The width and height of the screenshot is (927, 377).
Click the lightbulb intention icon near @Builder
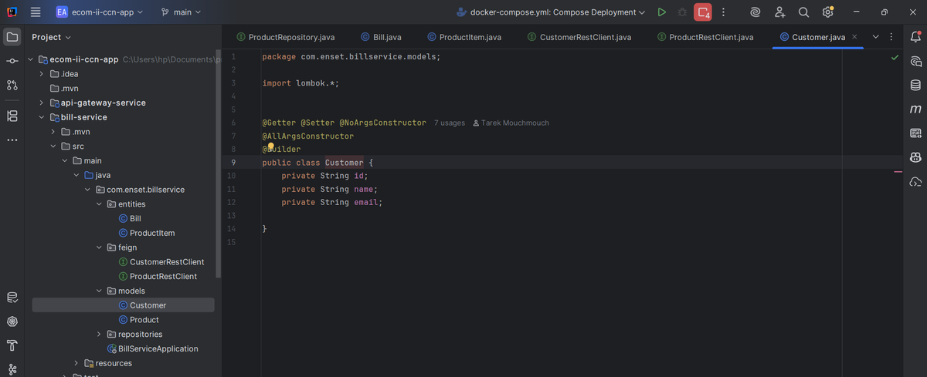pos(271,145)
